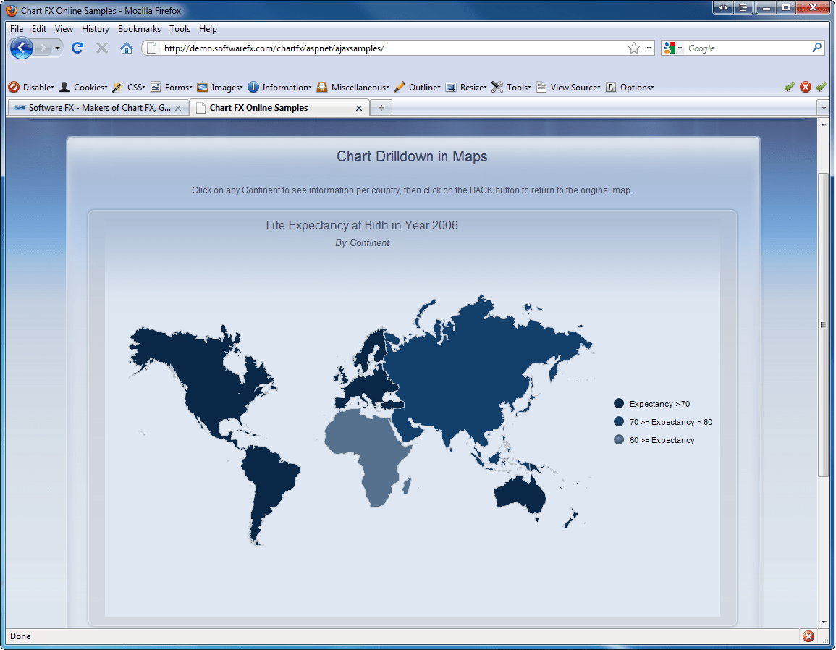Image resolution: width=836 pixels, height=650 pixels.
Task: Open the CSS toolbar dropdown
Action: (129, 88)
